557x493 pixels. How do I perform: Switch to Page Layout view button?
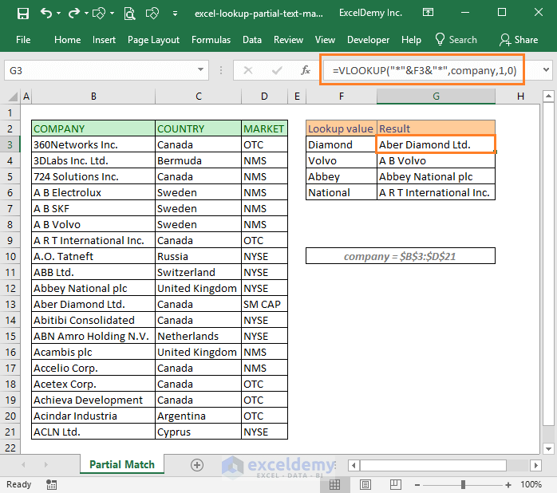click(365, 484)
